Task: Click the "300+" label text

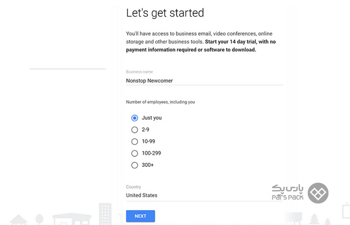Action: (147, 165)
